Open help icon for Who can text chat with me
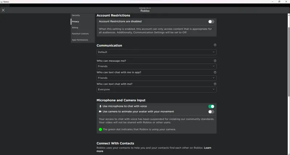Screen dimensions: 290x155 215,84
